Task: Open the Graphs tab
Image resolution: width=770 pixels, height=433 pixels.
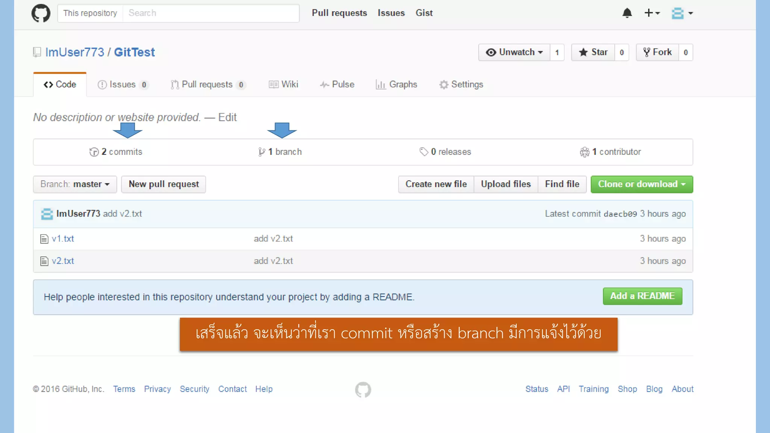Action: (396, 85)
